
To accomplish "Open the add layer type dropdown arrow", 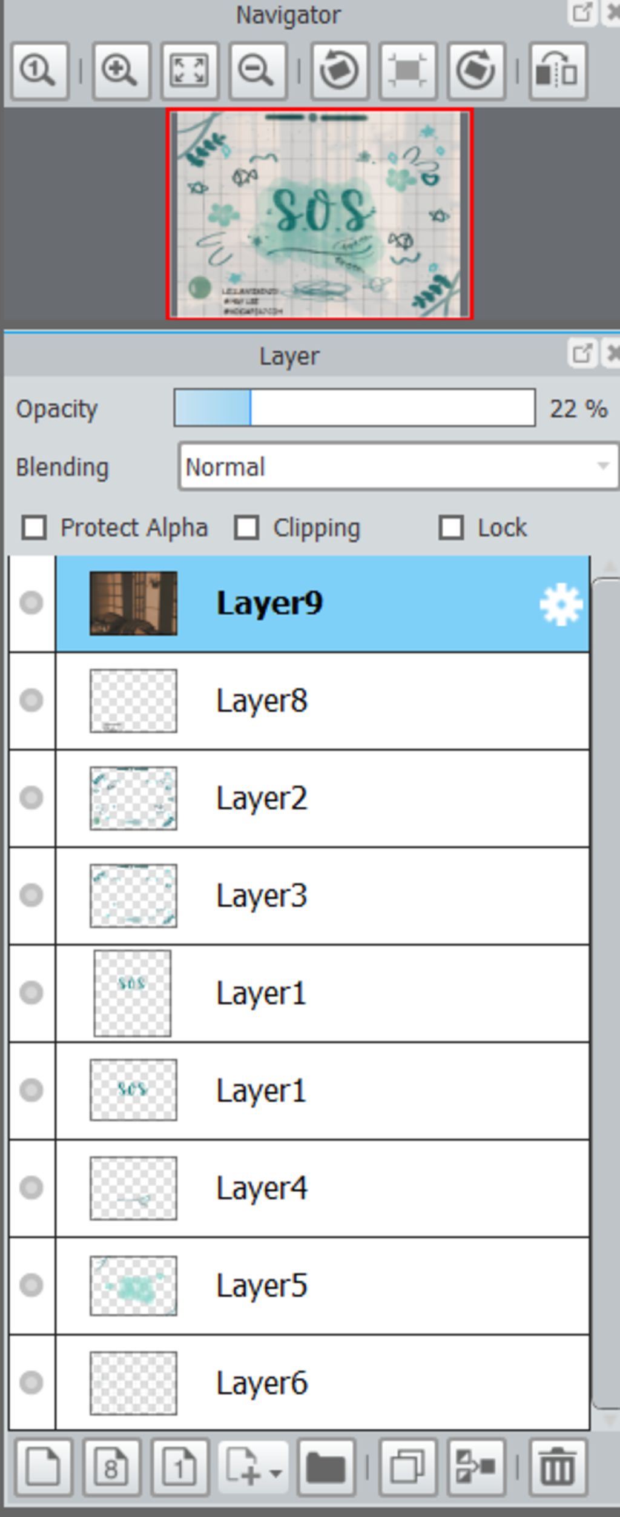I will pyautogui.click(x=275, y=1472).
